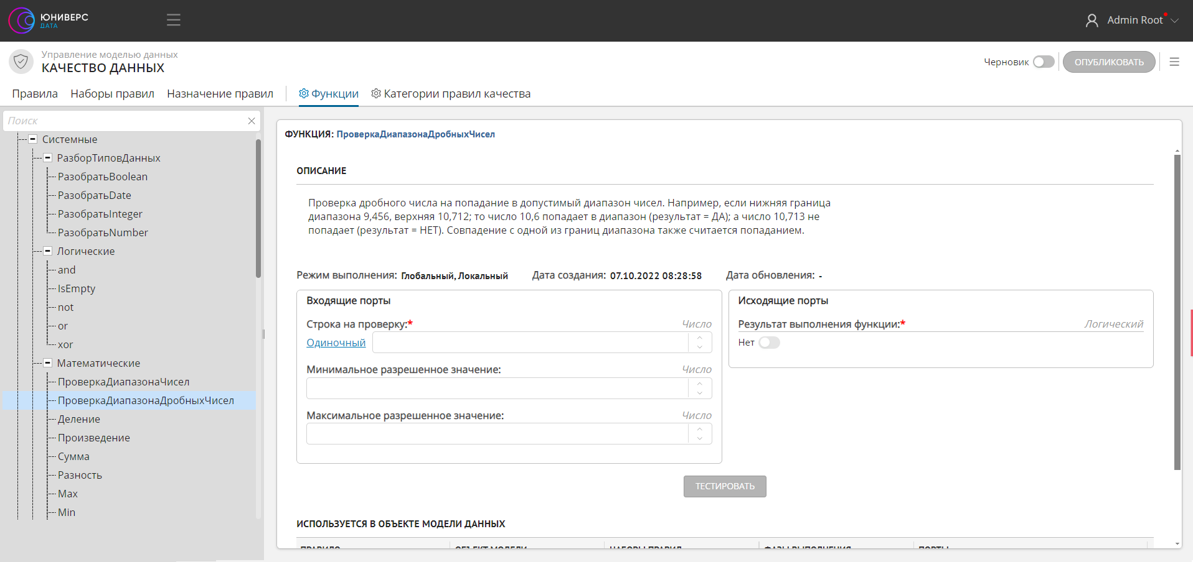This screenshot has width=1193, height=562.
Task: Switch to the Наборы правил tab
Action: pyautogui.click(x=113, y=94)
